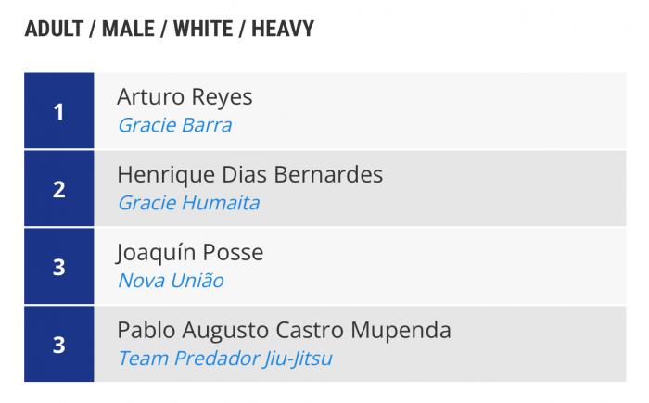
Task: Select Joaquín Posse's name
Action: point(190,252)
